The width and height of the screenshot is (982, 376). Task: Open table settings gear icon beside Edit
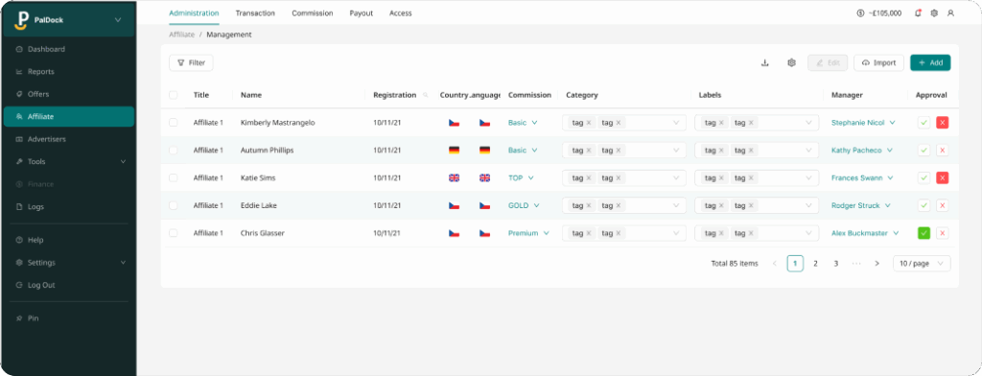791,62
